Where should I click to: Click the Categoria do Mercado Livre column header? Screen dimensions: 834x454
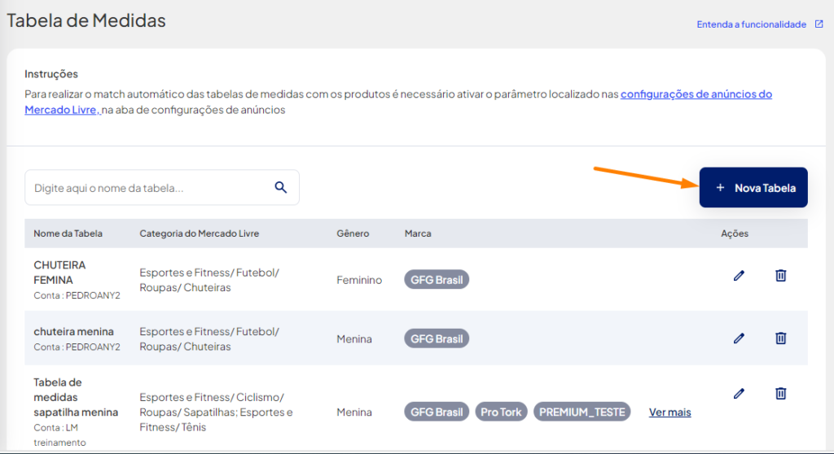200,234
